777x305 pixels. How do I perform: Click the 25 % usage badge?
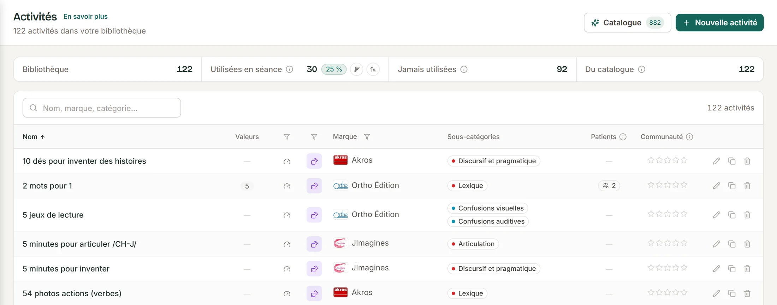[334, 69]
